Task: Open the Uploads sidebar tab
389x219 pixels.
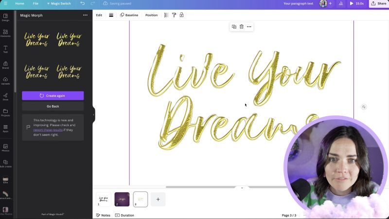Action: click(5, 81)
